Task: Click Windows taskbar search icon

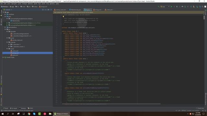Action: [x=8, y=114]
